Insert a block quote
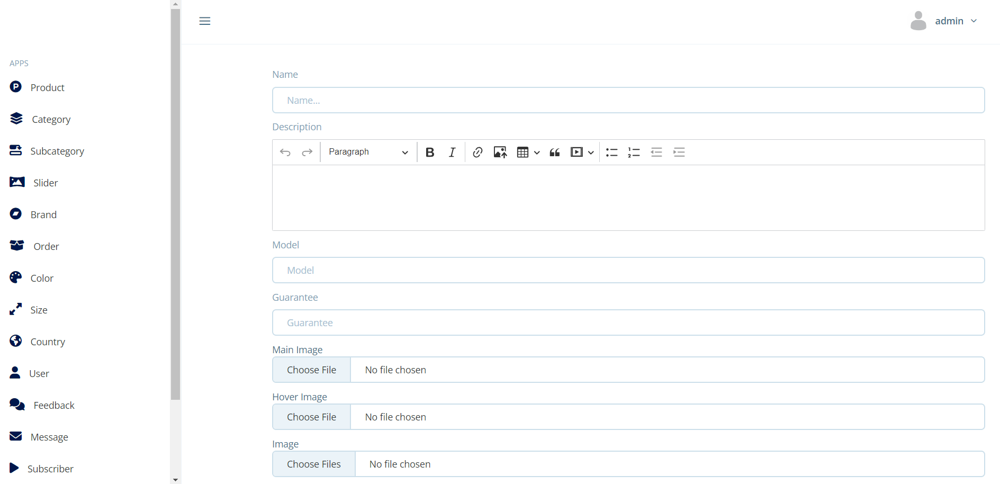 point(555,153)
